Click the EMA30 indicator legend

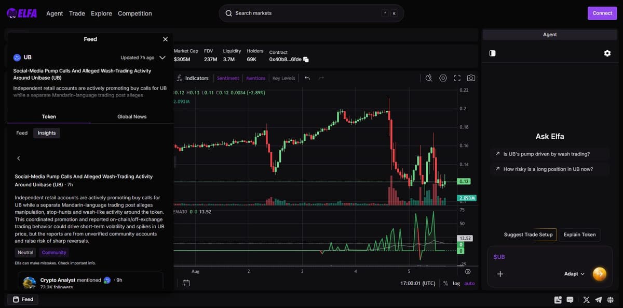point(181,212)
